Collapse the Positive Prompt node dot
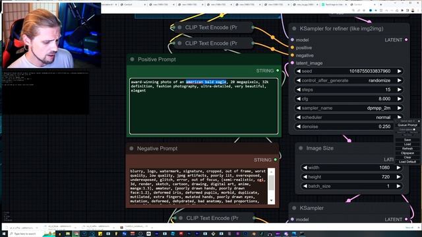The height and width of the screenshot is (237, 422). click(x=132, y=59)
